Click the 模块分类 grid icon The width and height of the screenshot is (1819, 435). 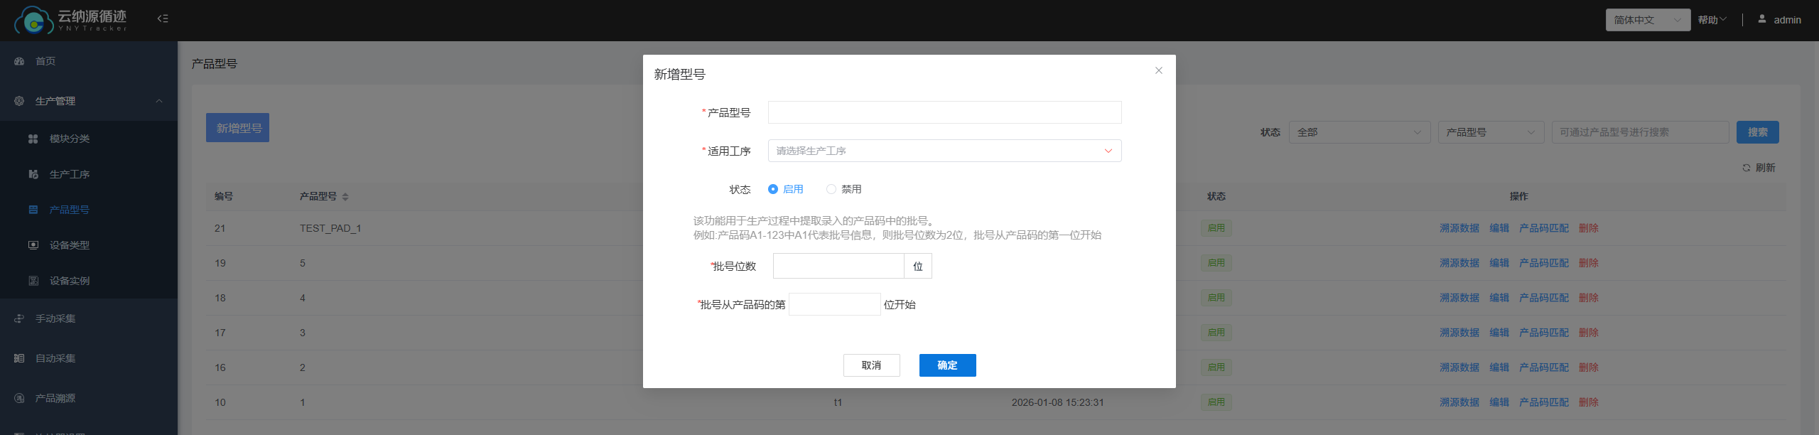pos(33,139)
